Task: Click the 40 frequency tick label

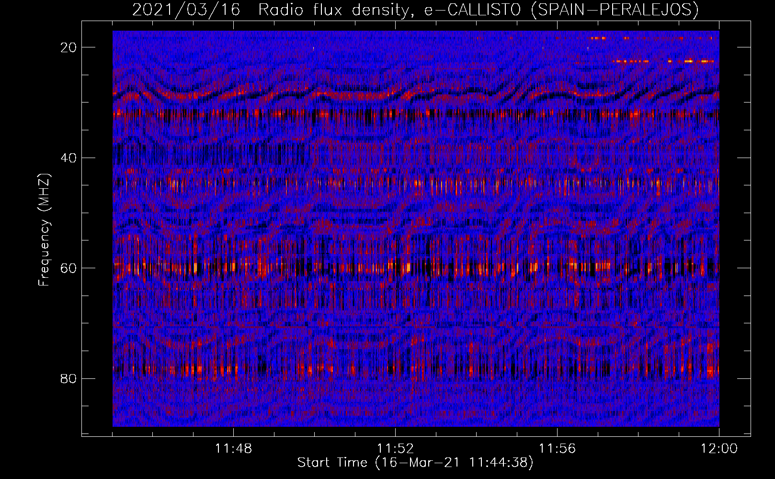Action: click(68, 158)
